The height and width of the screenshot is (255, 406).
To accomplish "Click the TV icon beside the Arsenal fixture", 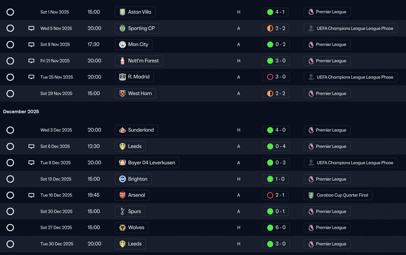I will (31, 195).
